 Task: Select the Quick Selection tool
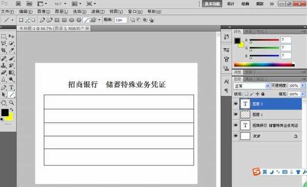[11, 43]
